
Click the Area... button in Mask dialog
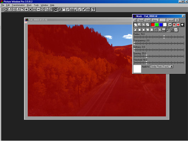coord(155,20)
